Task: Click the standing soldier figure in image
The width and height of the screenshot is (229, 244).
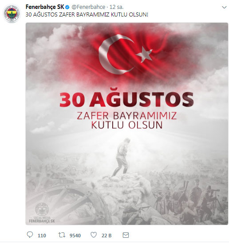Action: [122, 158]
